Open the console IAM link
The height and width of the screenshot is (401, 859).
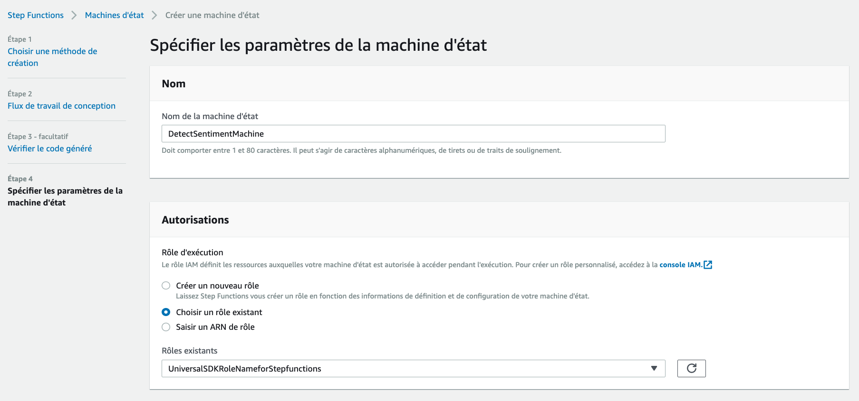681,265
